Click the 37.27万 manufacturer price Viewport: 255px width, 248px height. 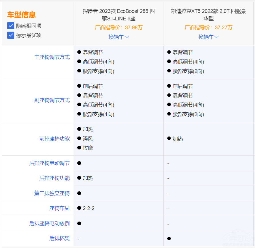223,28
